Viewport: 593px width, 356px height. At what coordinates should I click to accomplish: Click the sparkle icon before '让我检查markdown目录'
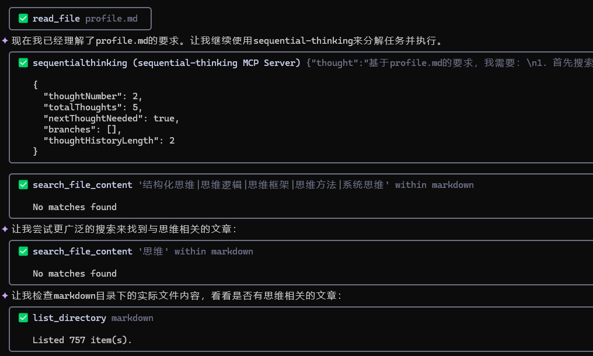pos(5,295)
